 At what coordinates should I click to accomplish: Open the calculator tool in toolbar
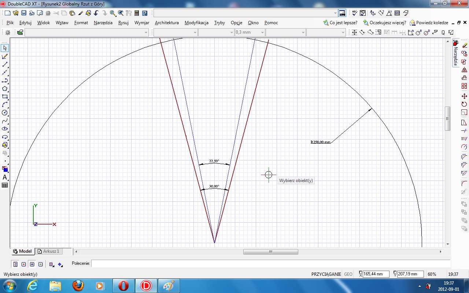click(137, 13)
